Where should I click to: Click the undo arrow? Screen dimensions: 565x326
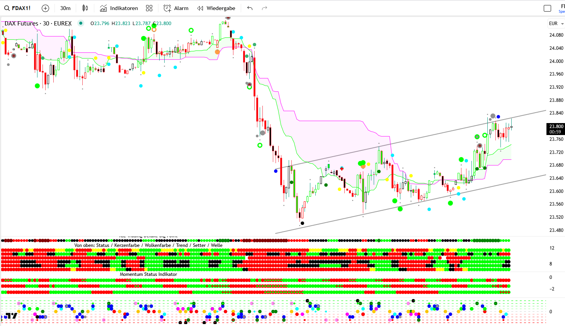point(250,8)
